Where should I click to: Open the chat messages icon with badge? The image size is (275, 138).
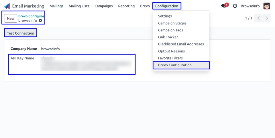coord(224,6)
